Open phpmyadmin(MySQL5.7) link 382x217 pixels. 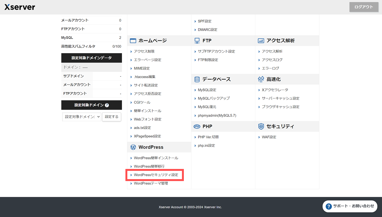pos(217,115)
